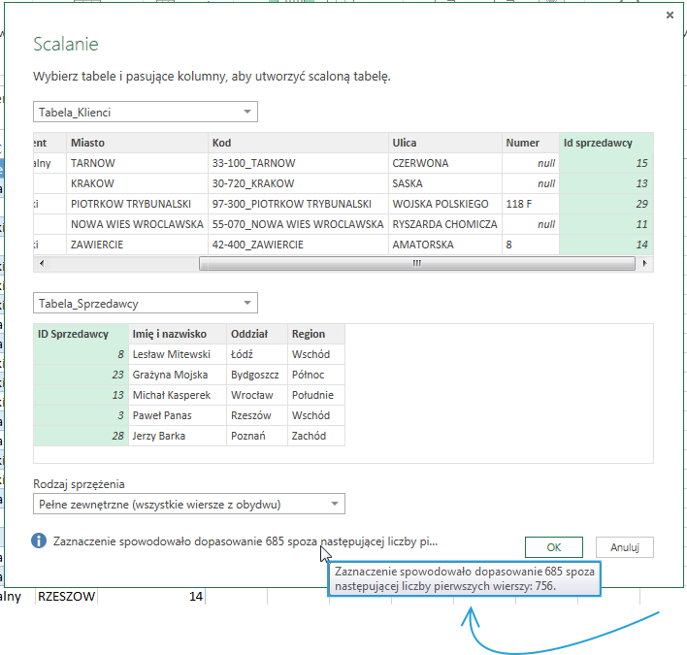This screenshot has height=655, width=687.
Task: Select the Ulica column header
Action: (443, 143)
